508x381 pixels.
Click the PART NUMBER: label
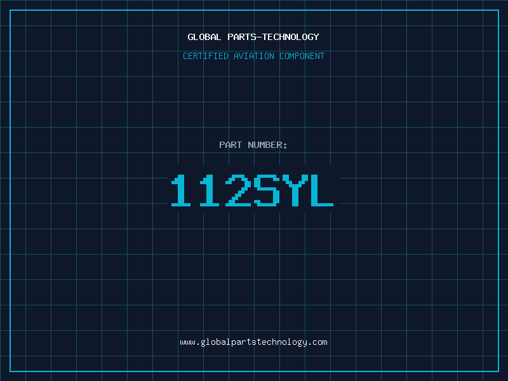point(253,145)
